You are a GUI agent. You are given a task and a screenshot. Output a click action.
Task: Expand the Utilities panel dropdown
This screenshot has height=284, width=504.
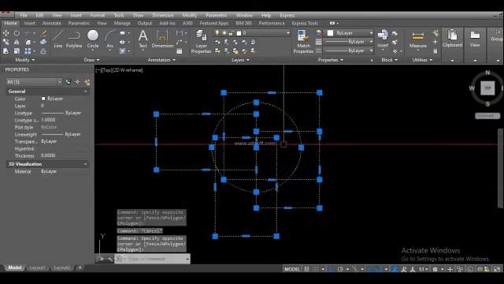click(422, 60)
